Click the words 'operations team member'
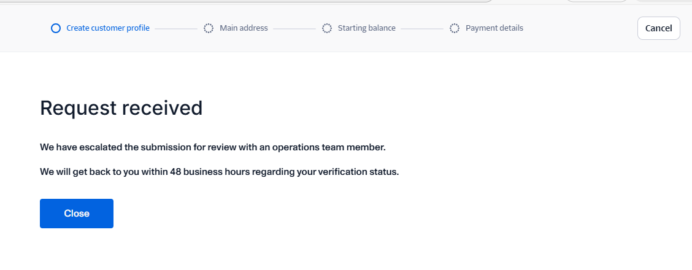This screenshot has width=692, height=270. pyautogui.click(x=336, y=147)
